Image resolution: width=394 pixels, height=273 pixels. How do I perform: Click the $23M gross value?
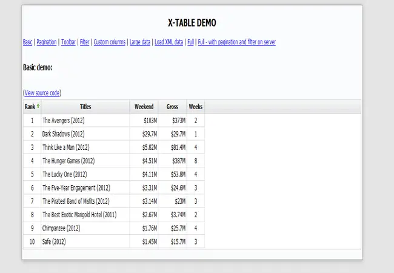[180, 201]
